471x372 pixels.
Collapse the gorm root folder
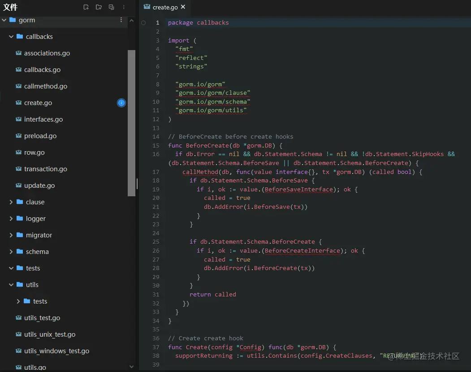coord(4,20)
